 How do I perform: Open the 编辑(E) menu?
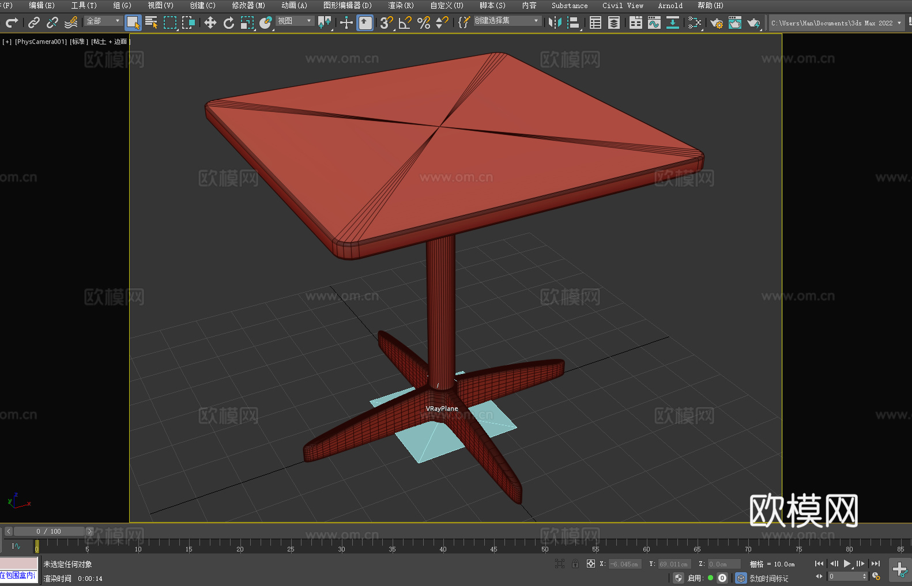pos(42,5)
